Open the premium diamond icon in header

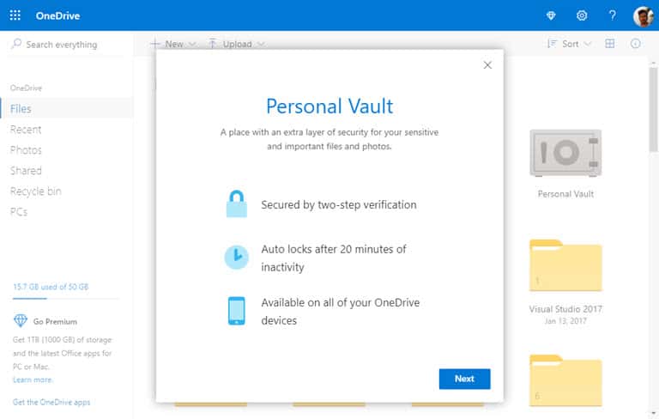551,16
